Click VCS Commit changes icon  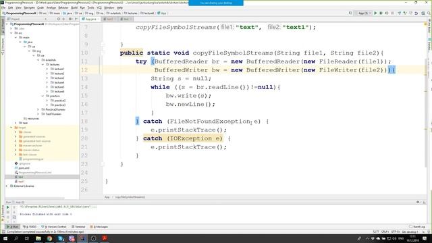pyautogui.click(x=405, y=13)
